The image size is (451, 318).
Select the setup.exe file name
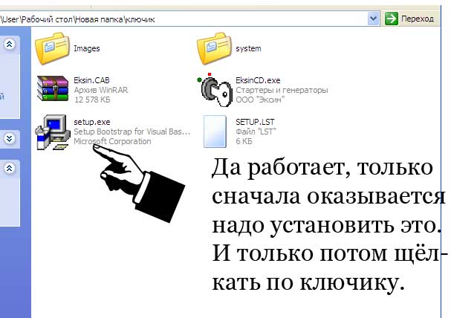pos(92,122)
